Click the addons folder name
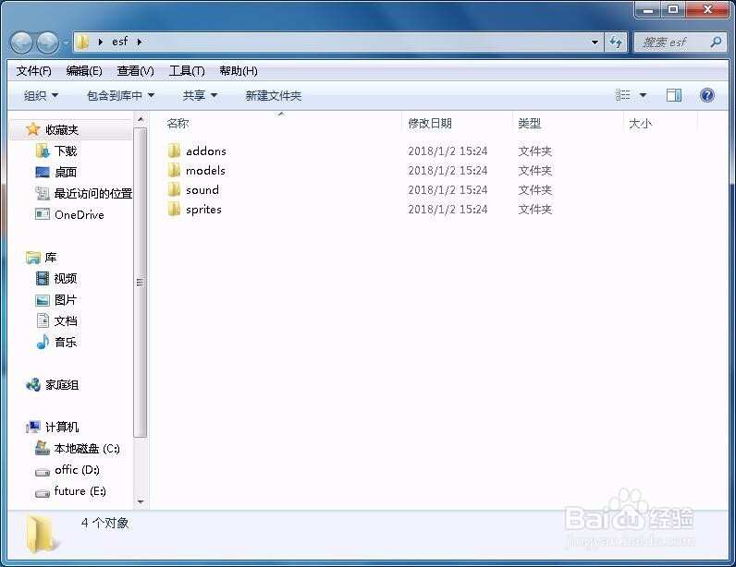The image size is (736, 567). [206, 151]
